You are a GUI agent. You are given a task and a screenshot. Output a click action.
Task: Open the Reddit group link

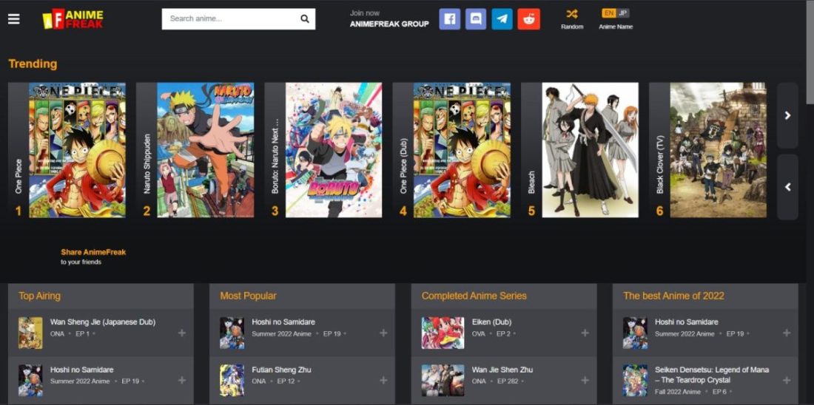[x=528, y=19]
